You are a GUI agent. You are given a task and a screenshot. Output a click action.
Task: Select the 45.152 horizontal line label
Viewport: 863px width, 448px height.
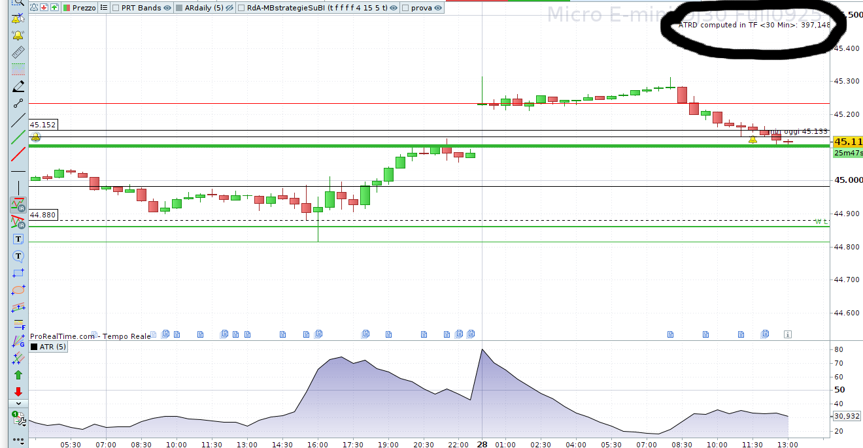tap(43, 124)
